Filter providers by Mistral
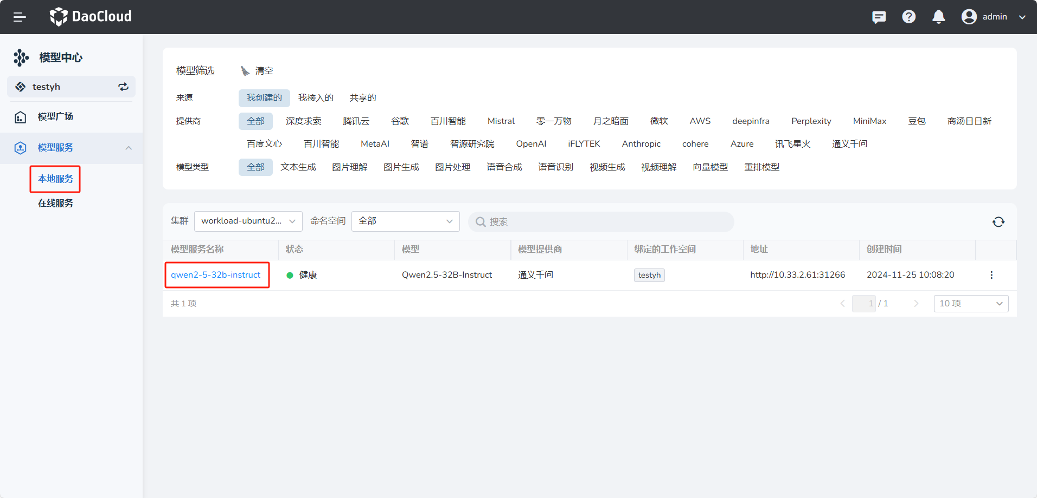The height and width of the screenshot is (498, 1037). pos(501,121)
